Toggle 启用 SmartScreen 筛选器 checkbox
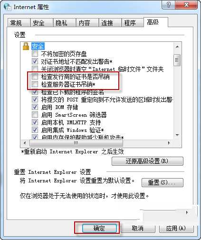The height and width of the screenshot is (240, 201). tap(35, 115)
